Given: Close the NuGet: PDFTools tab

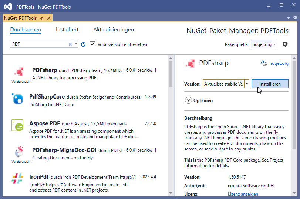Looking at the screenshot, I should [48, 18].
